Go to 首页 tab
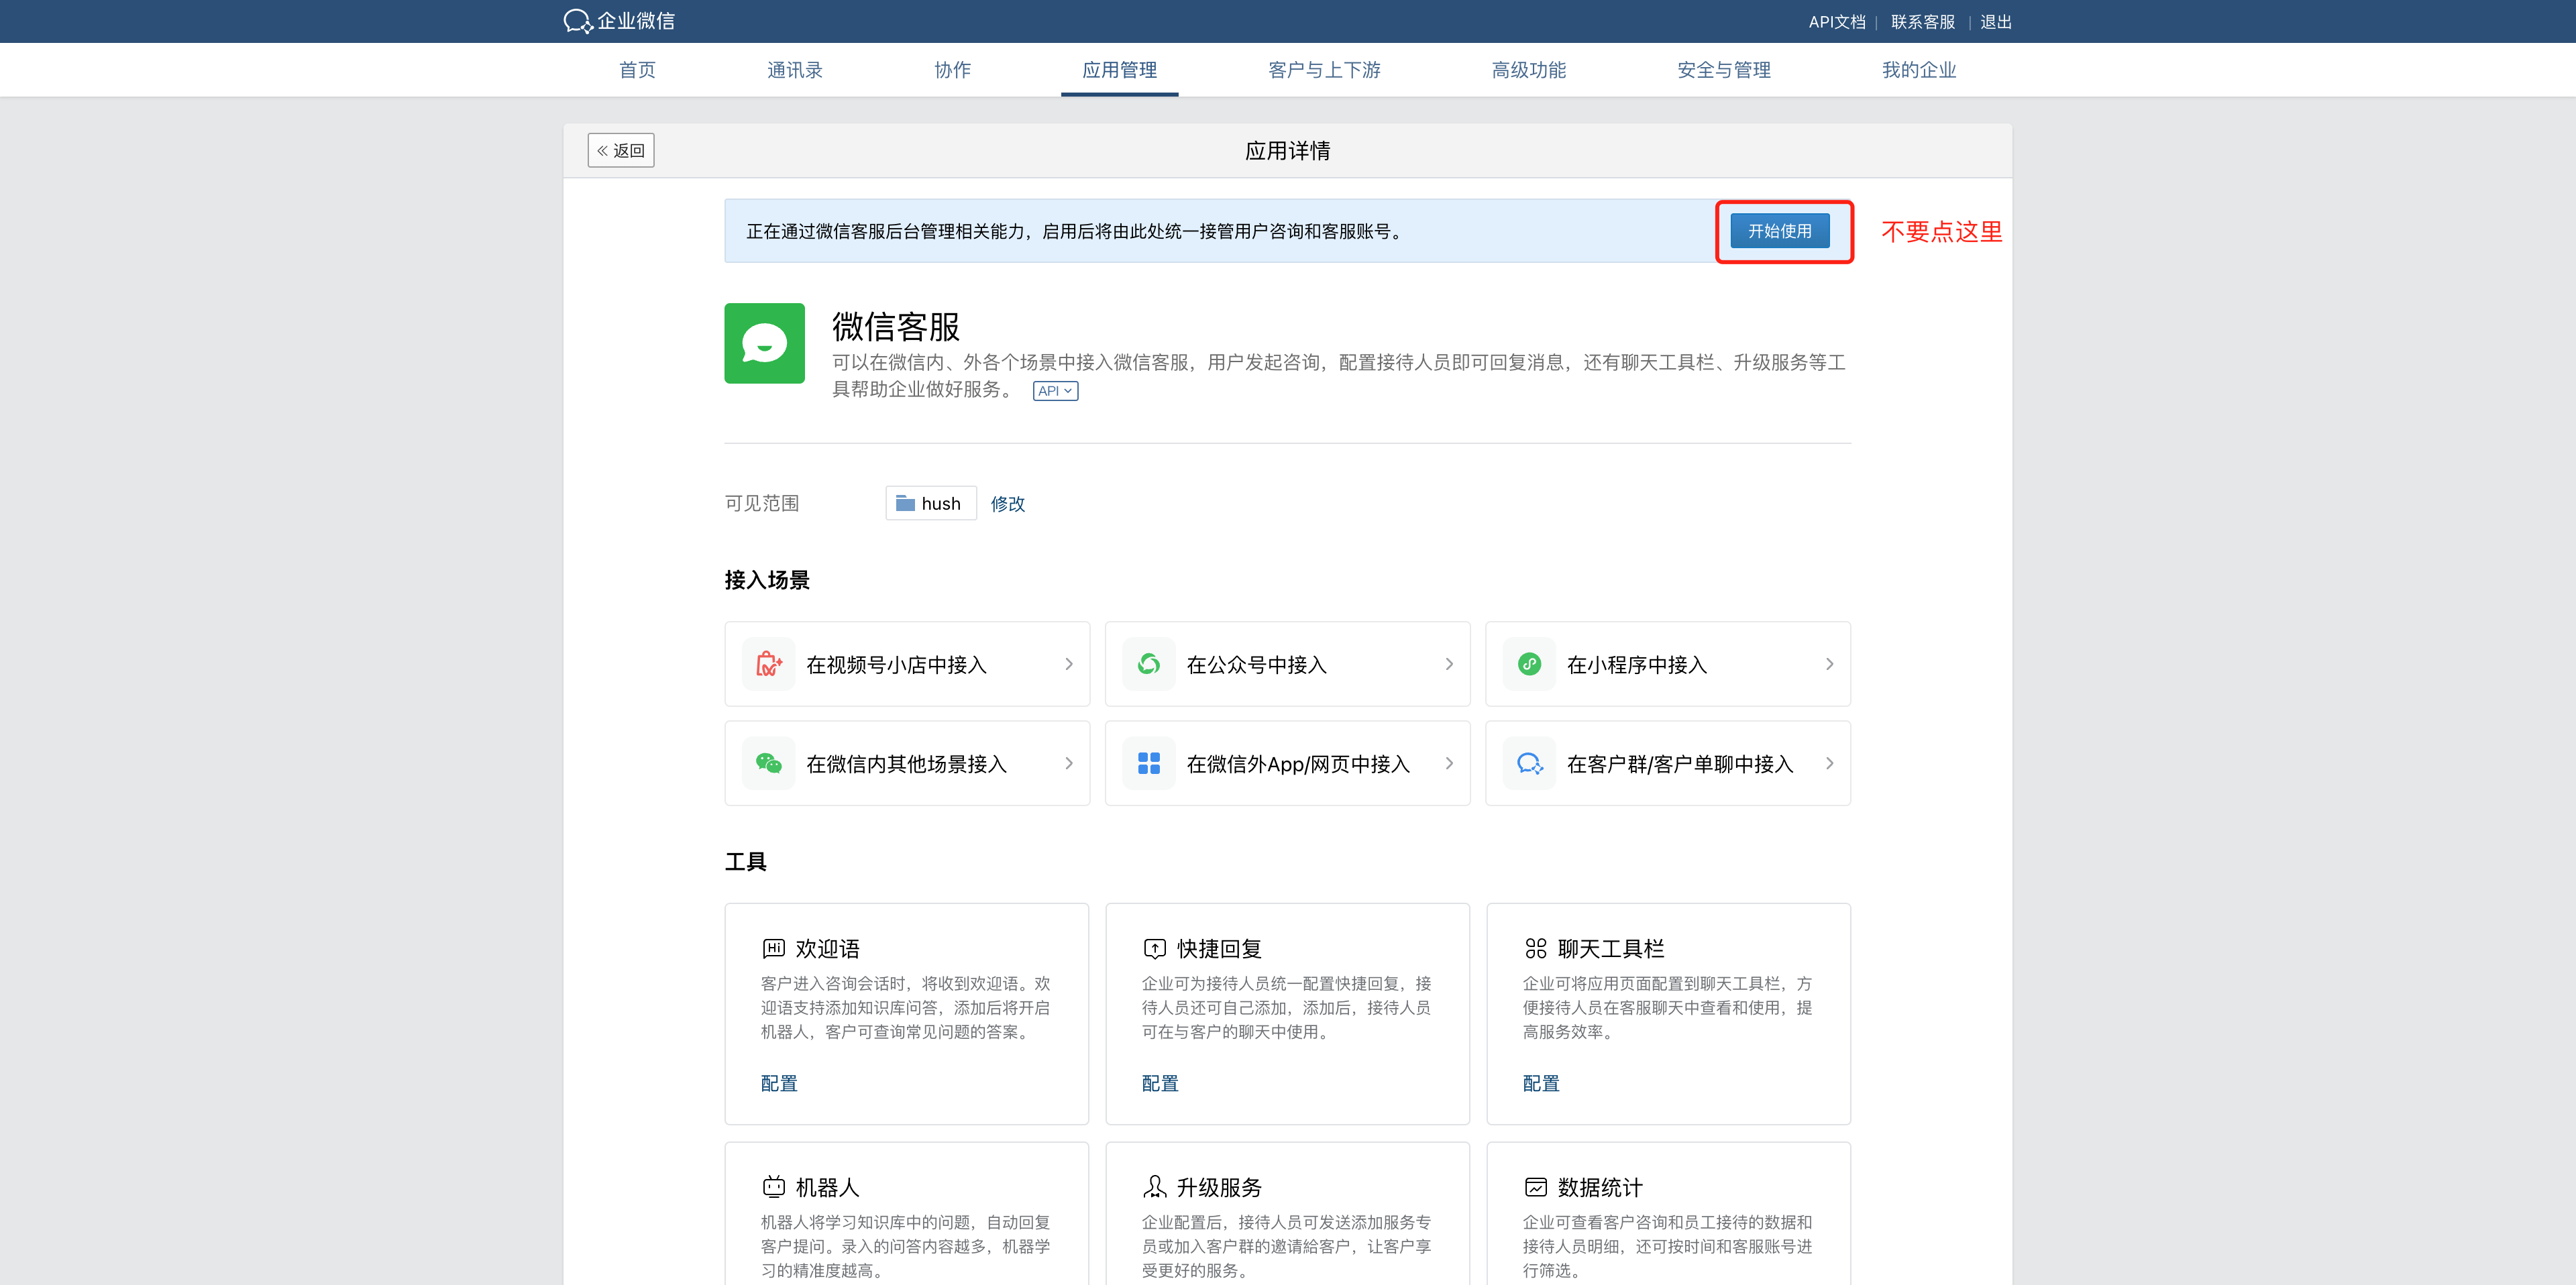Screen dimensions: 2576x1285 [x=637, y=70]
